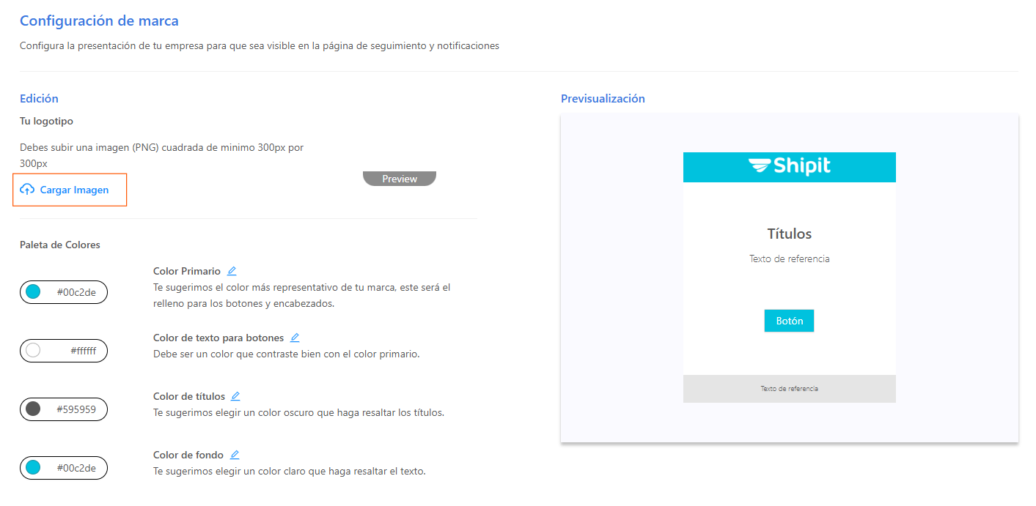This screenshot has height=506, width=1036.
Task: Click the cloud upload icon beside Cargar Imagen
Action: pyautogui.click(x=27, y=190)
